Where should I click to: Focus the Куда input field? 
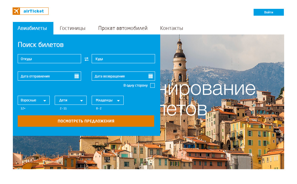click(x=123, y=59)
